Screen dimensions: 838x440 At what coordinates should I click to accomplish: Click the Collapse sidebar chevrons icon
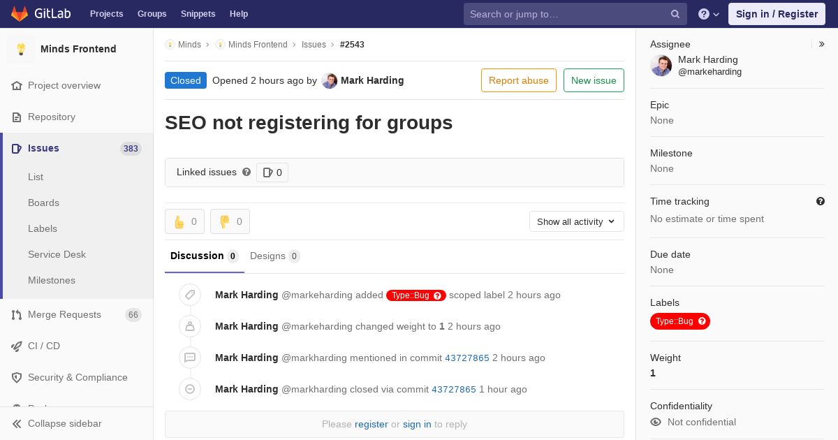click(17, 423)
